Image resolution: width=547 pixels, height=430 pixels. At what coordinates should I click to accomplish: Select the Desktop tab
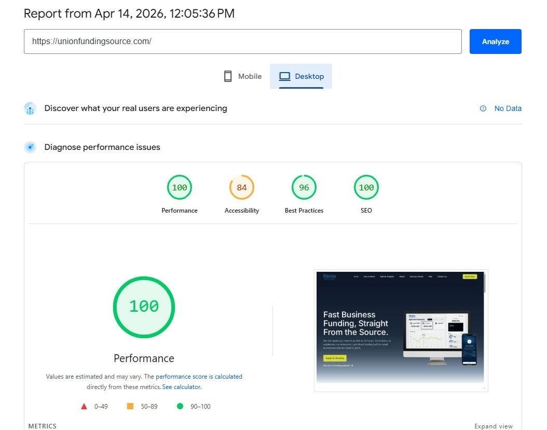(301, 76)
